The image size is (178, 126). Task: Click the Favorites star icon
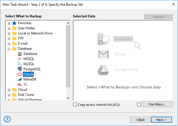pyautogui.click(x=14, y=23)
